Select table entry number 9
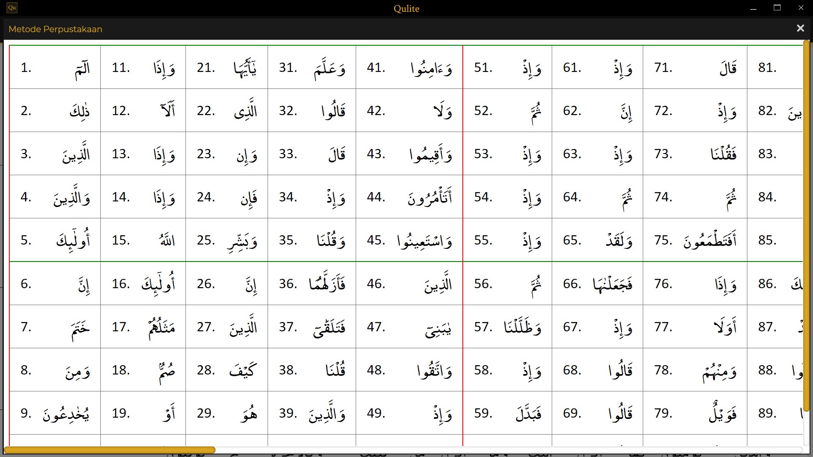This screenshot has height=457, width=813. click(55, 413)
